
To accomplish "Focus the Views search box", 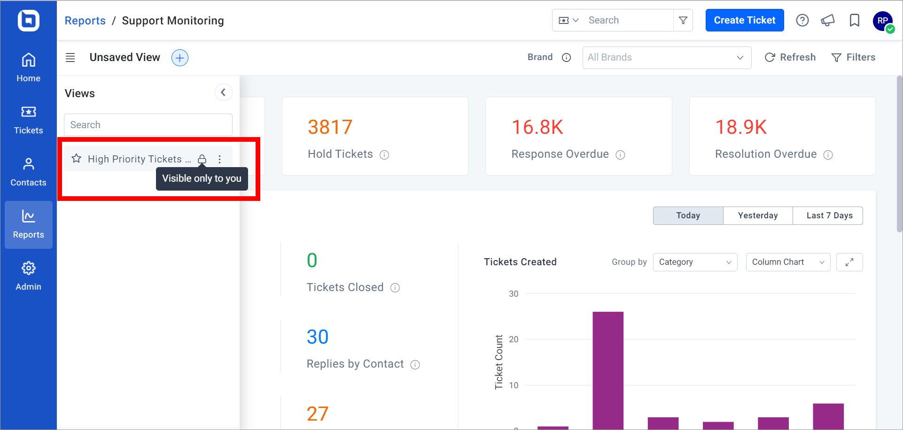I will (x=148, y=125).
